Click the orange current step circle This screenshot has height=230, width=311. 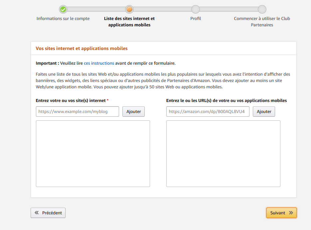pos(129,9)
